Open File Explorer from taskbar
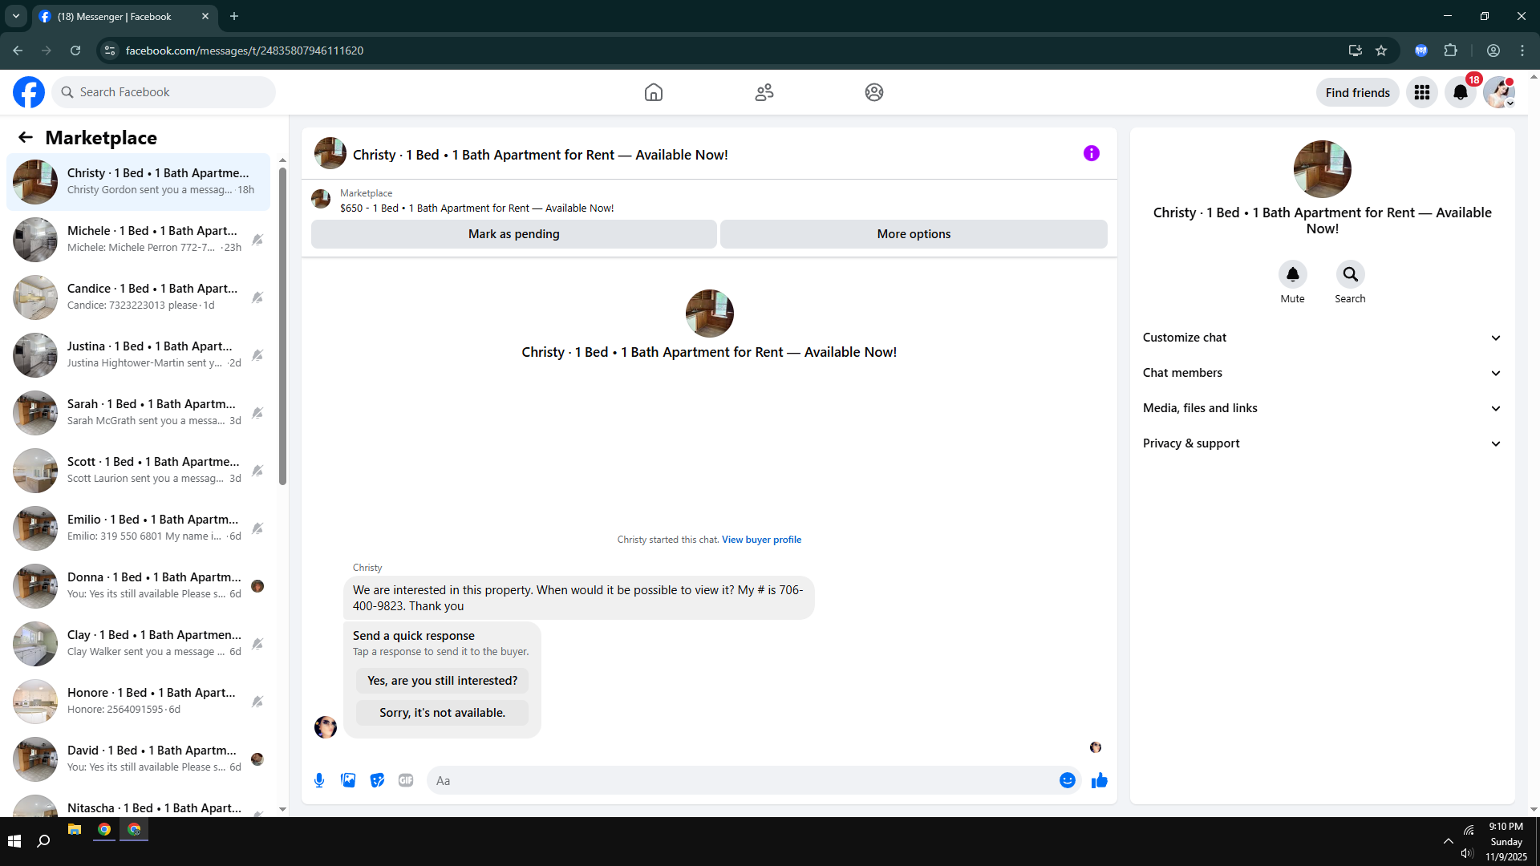1540x866 pixels. [75, 830]
